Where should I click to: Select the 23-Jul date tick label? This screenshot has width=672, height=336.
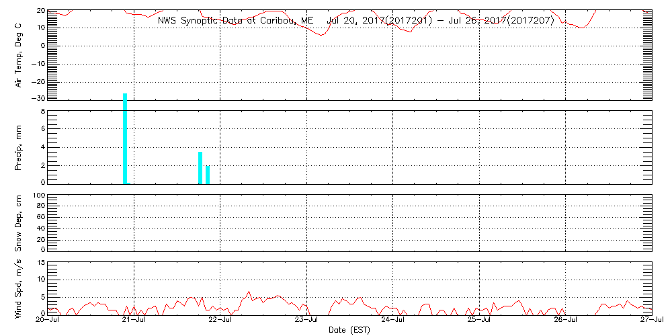click(x=306, y=321)
